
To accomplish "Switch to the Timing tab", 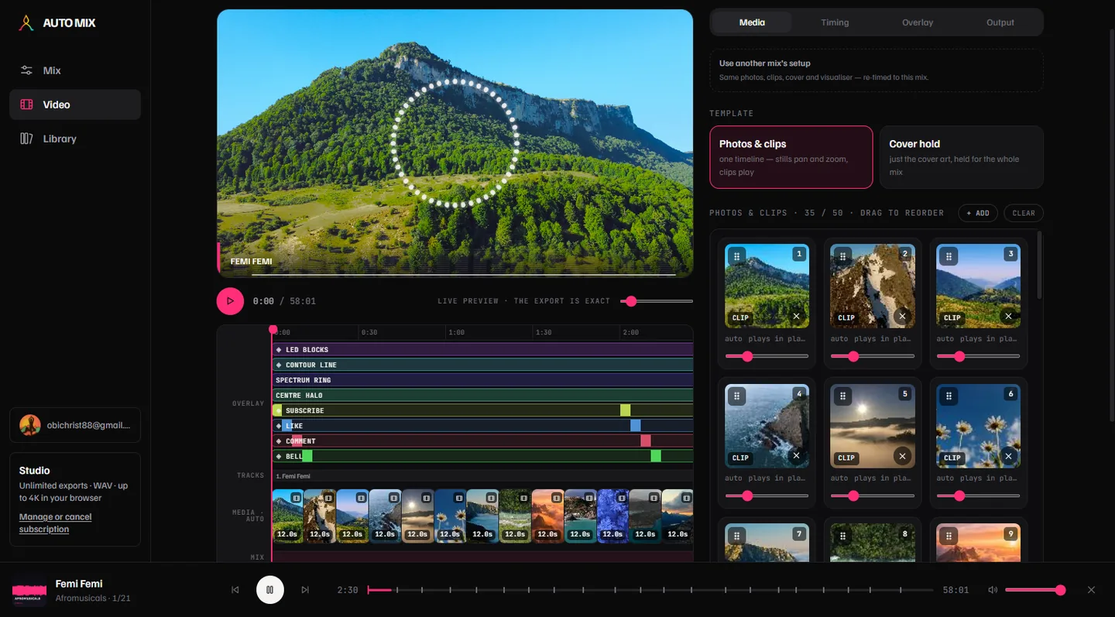I will coord(835,22).
